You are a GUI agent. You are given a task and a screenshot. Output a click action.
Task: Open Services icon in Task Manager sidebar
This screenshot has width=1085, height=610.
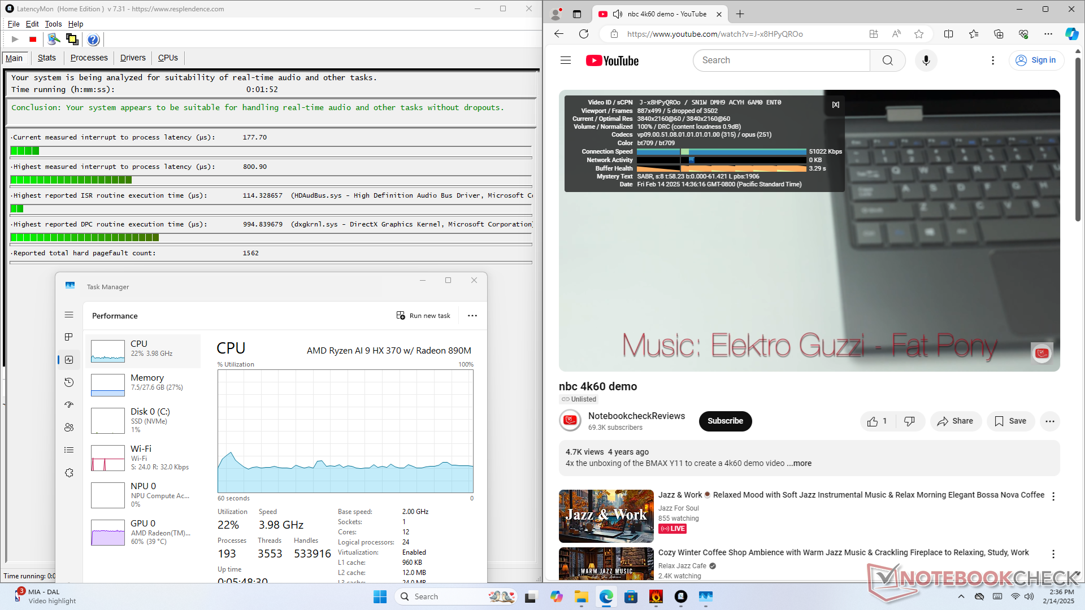69,473
